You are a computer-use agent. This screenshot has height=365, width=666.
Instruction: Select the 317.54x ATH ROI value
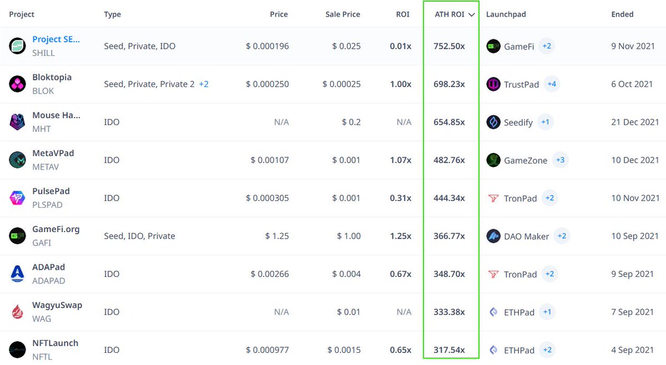click(450, 350)
